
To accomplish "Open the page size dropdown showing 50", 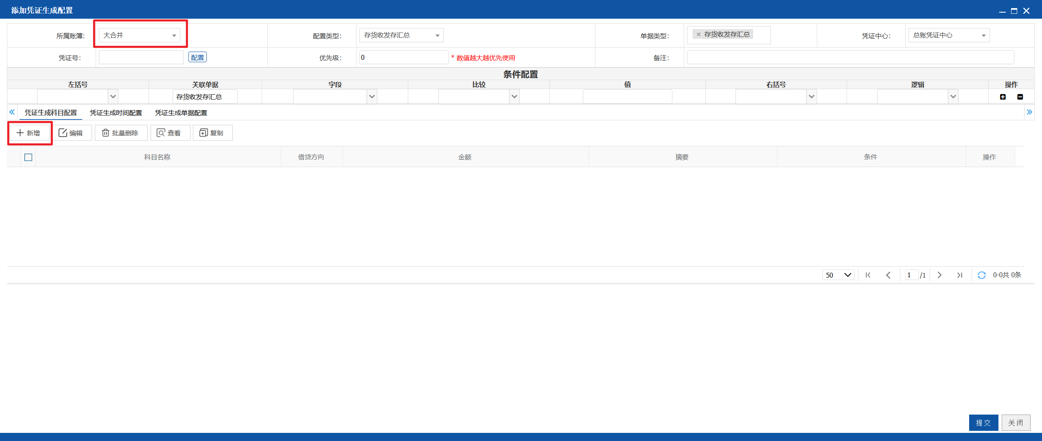I will pyautogui.click(x=838, y=275).
